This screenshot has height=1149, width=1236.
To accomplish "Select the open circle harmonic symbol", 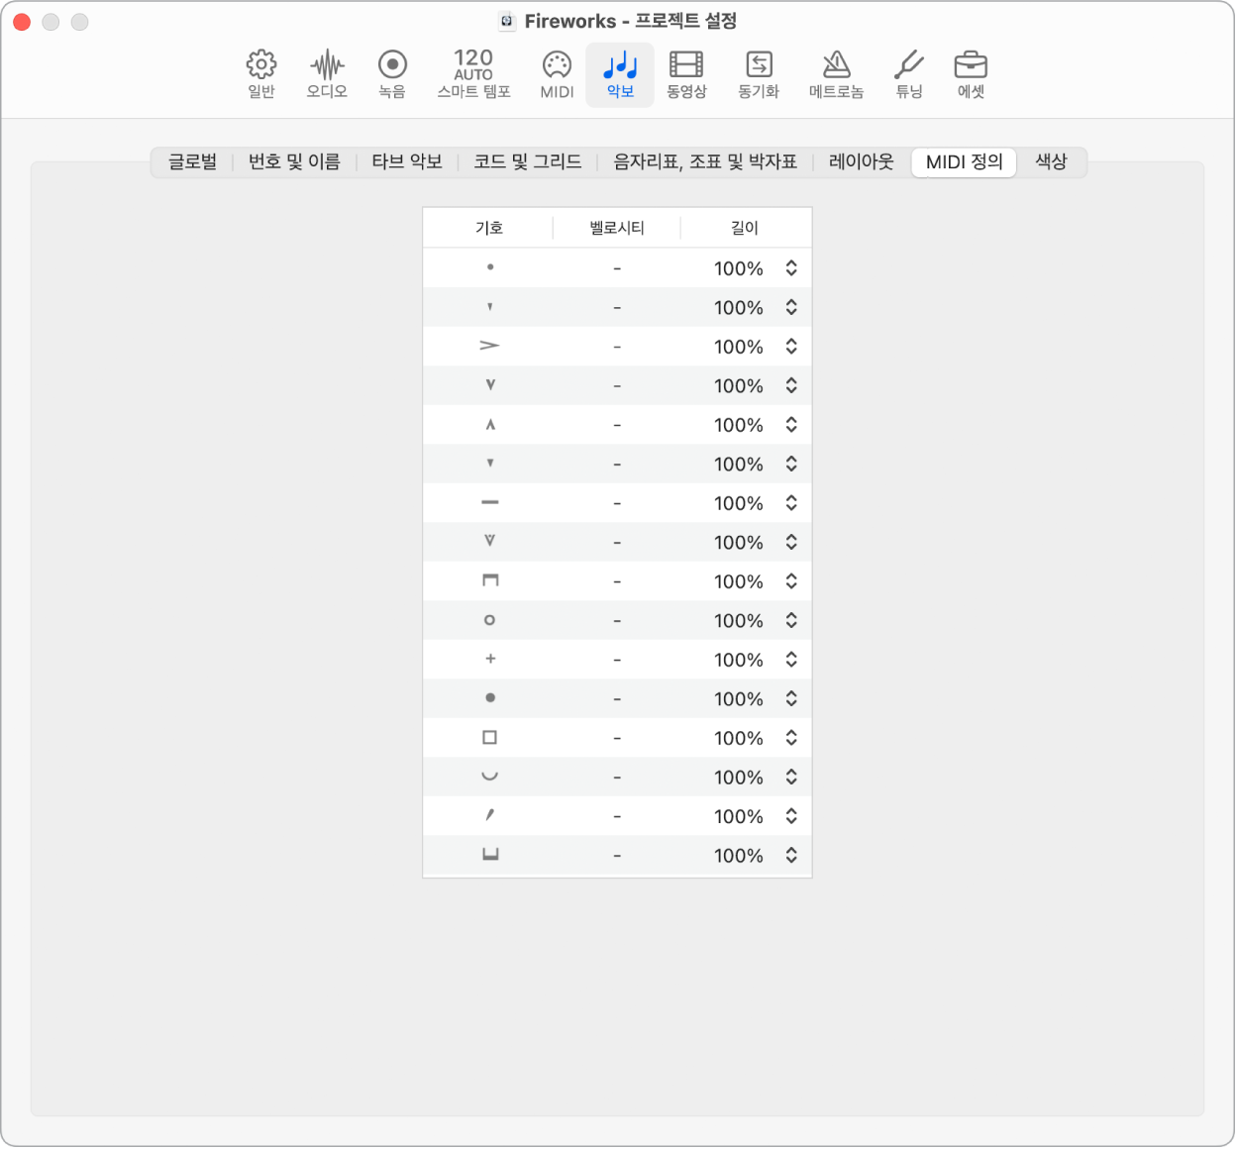I will [489, 620].
